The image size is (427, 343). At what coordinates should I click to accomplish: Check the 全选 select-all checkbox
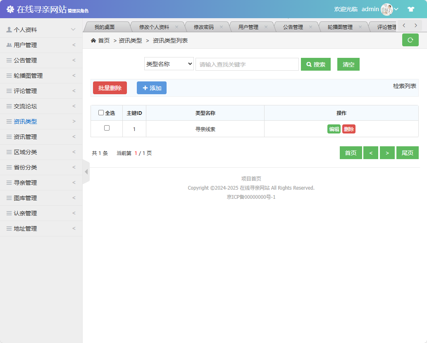click(101, 113)
